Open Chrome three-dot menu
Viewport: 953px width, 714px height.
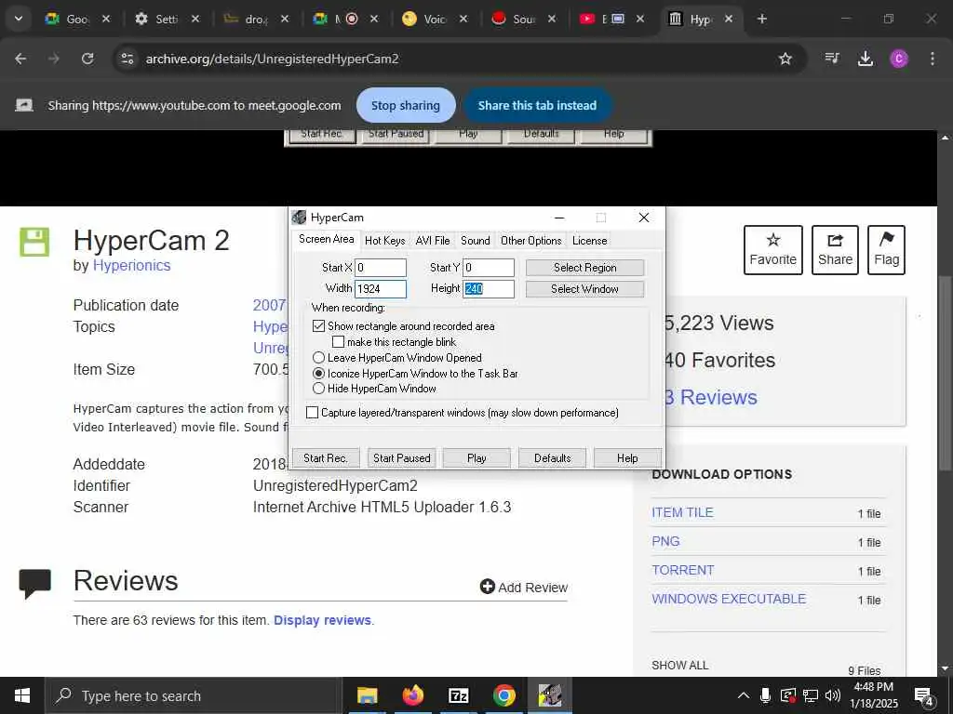click(933, 59)
